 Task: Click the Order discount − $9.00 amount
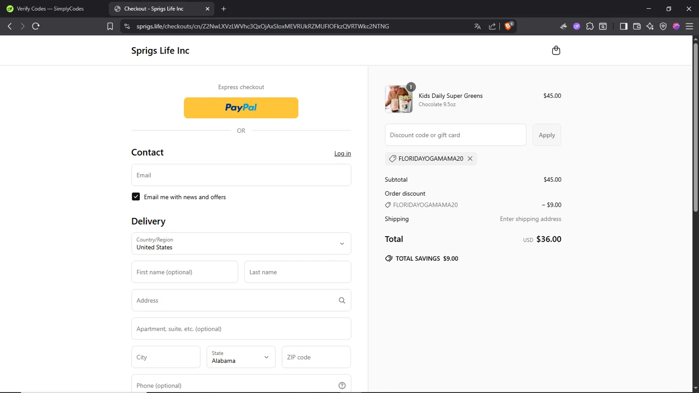click(552, 205)
